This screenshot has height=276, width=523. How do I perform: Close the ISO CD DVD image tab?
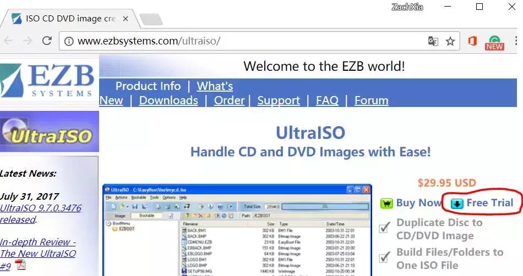point(126,19)
